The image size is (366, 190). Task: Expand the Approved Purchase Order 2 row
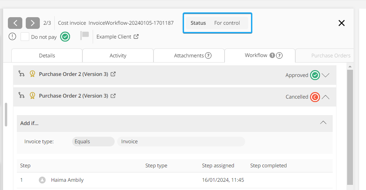pyautogui.click(x=325, y=75)
